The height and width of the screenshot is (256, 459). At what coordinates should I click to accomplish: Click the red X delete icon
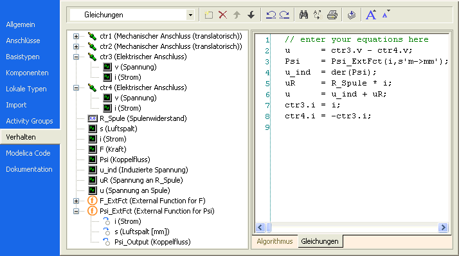(223, 15)
